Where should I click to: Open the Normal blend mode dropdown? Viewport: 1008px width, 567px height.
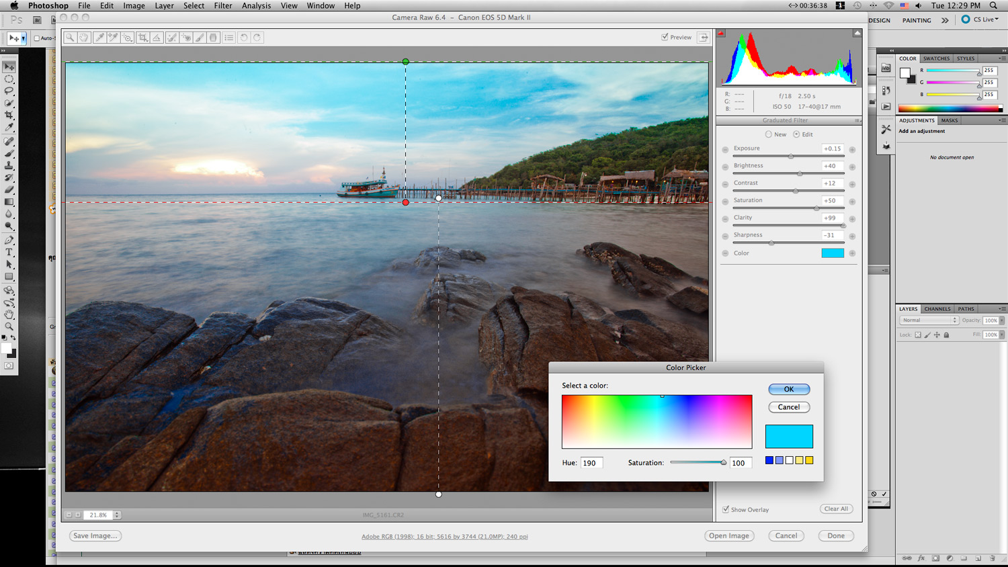929,320
